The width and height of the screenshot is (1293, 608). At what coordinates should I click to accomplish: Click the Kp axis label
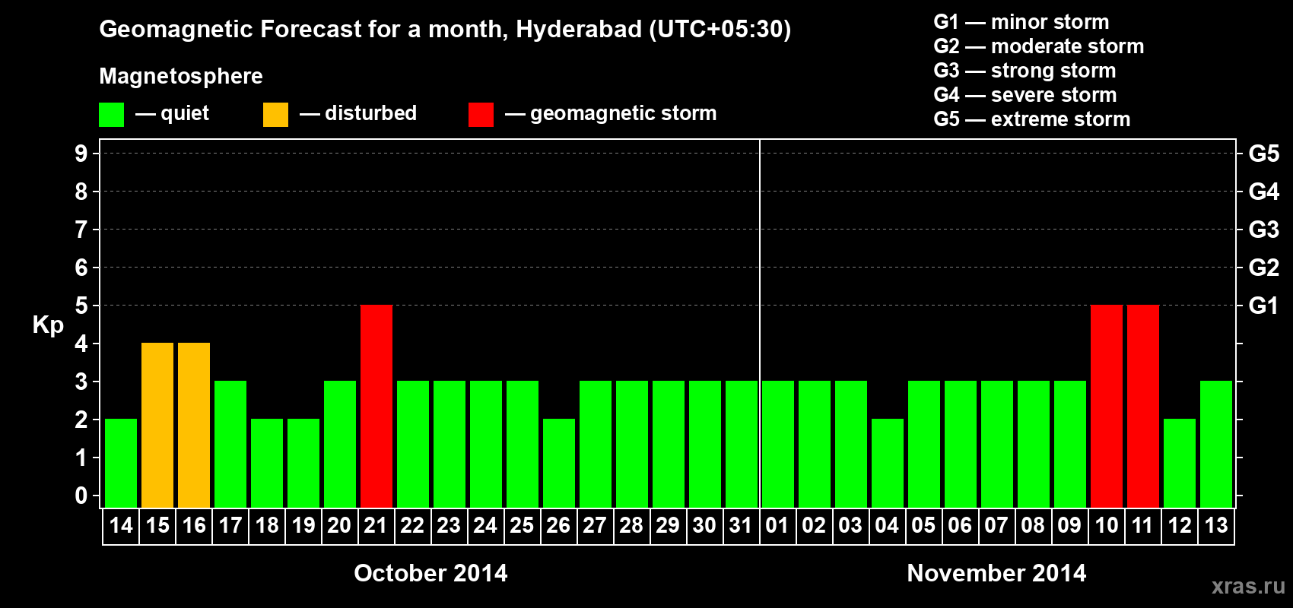coord(48,326)
